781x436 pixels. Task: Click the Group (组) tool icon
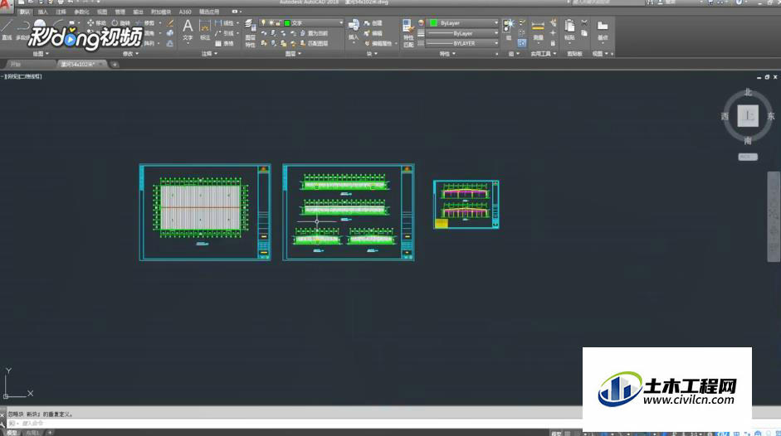coord(509,26)
